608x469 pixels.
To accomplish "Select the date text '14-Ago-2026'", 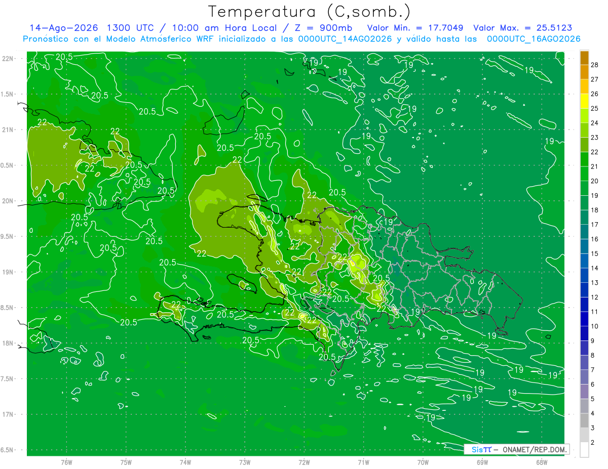I will (64, 28).
